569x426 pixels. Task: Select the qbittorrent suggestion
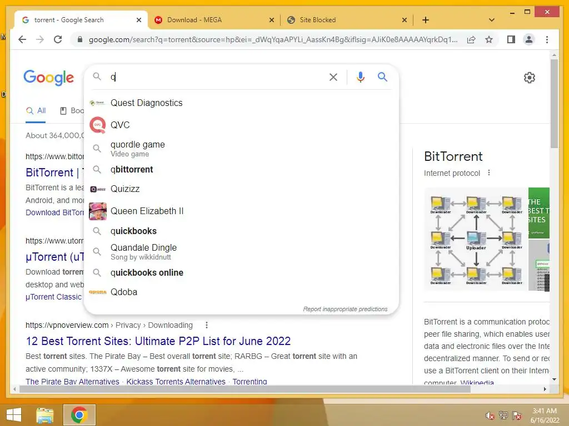coord(241,170)
